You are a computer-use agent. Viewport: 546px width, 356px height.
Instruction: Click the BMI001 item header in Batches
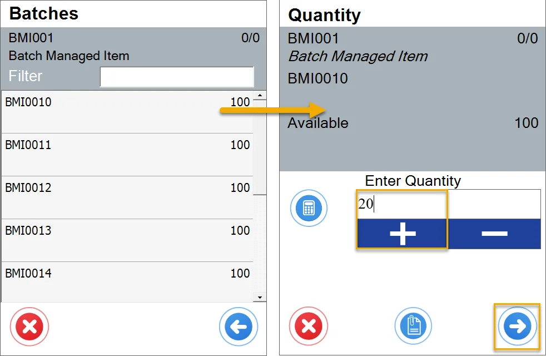click(31, 38)
